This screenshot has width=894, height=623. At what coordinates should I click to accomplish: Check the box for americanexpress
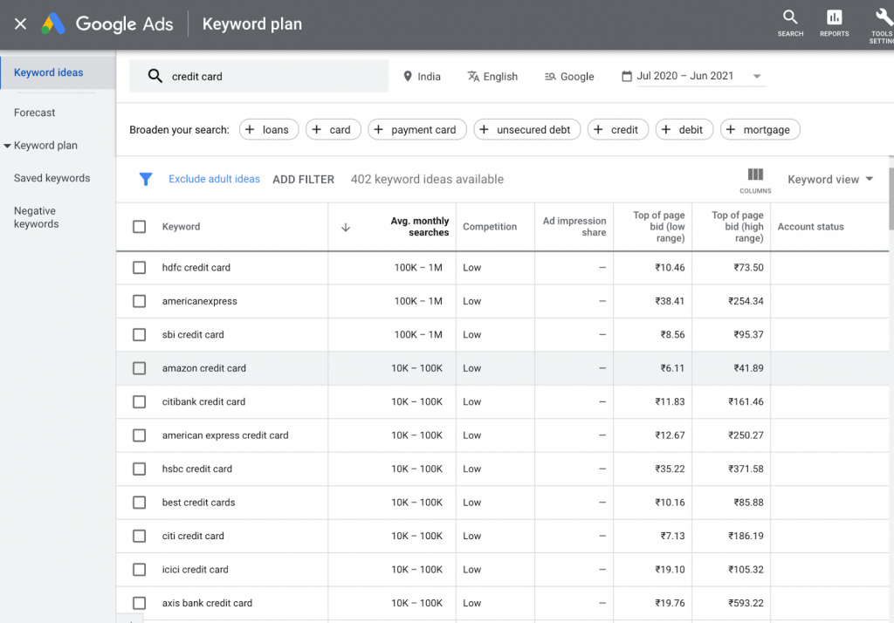pos(139,301)
